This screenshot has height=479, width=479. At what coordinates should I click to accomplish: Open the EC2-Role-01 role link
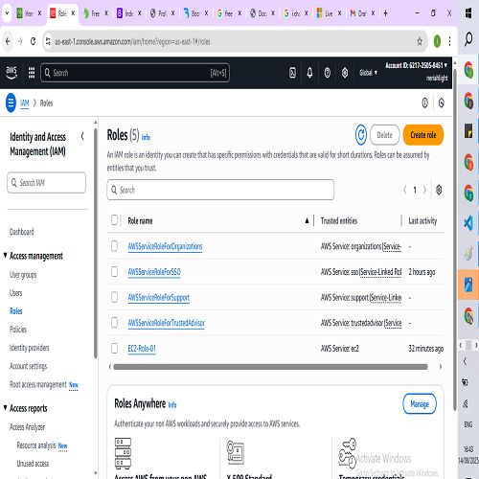coord(142,349)
